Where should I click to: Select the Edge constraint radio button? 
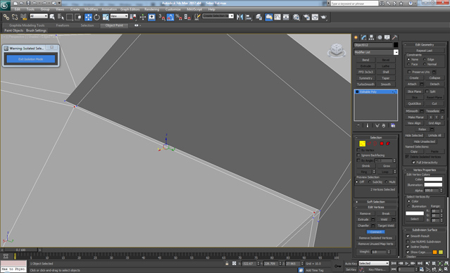click(x=425, y=59)
